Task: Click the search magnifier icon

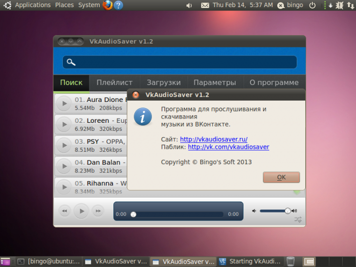Action: tap(71, 62)
